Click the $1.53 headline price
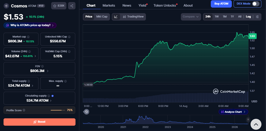 pyautogui.click(x=14, y=17)
